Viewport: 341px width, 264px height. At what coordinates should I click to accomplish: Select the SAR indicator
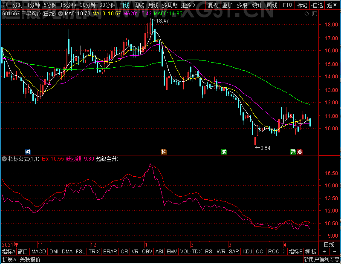234,252
